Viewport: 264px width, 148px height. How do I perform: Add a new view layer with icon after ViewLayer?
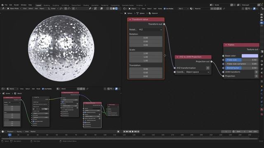(x=259, y=5)
